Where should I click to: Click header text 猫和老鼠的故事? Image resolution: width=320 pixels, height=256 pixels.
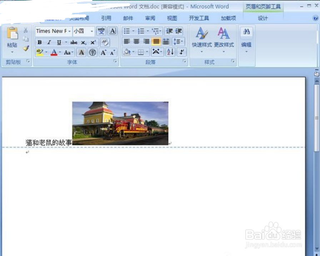point(49,143)
